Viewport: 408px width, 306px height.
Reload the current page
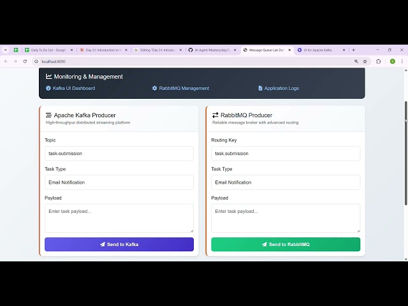point(25,61)
